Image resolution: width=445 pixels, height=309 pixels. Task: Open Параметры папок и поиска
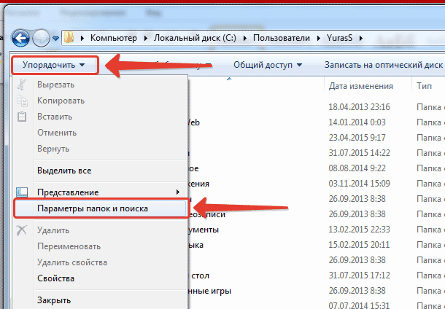point(100,208)
